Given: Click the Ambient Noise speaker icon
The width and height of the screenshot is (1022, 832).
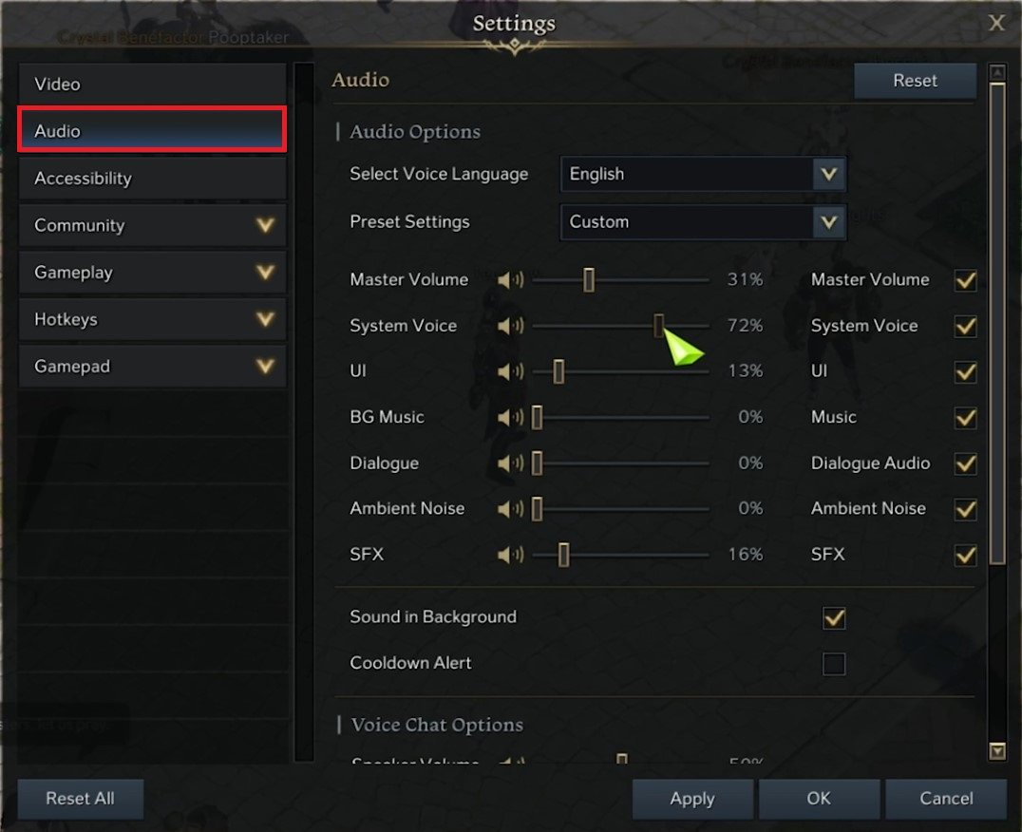Looking at the screenshot, I should click(x=510, y=509).
